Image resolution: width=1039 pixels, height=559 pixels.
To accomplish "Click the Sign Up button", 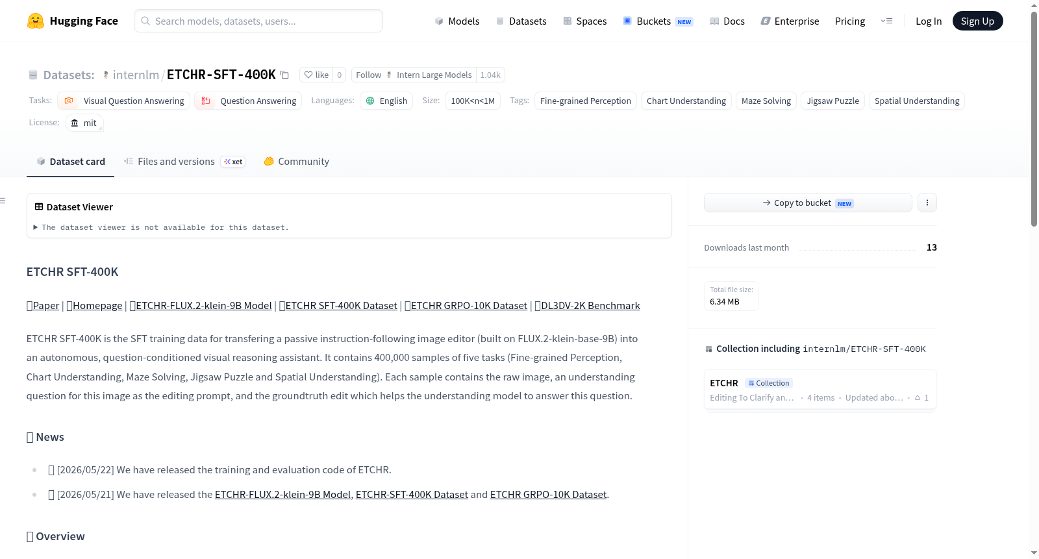I will [977, 21].
